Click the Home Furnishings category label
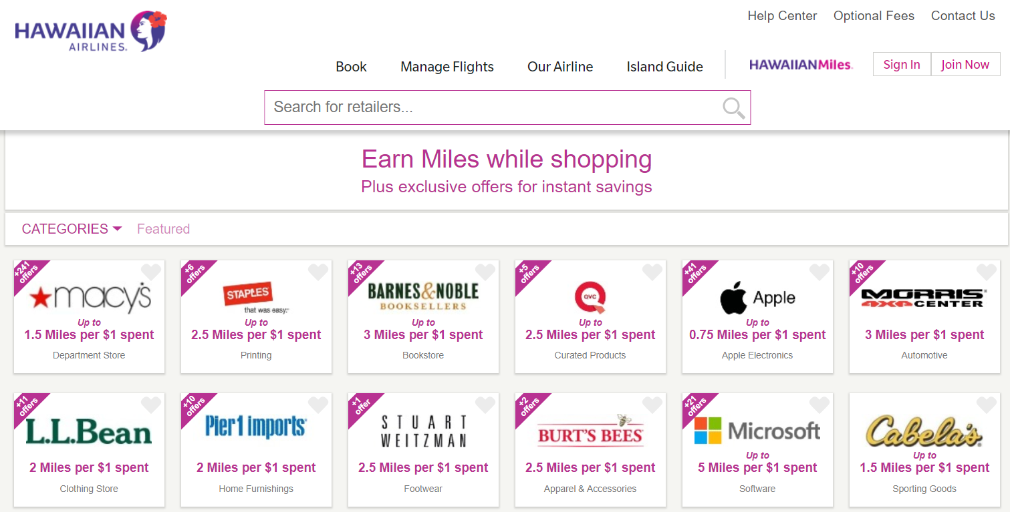The height and width of the screenshot is (512, 1010). (x=256, y=489)
